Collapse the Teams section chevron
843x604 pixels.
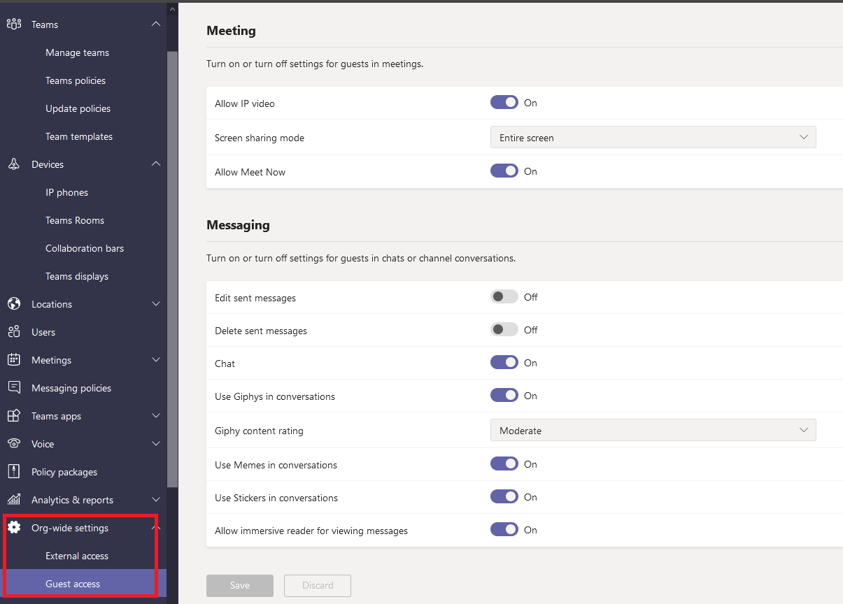tap(156, 24)
